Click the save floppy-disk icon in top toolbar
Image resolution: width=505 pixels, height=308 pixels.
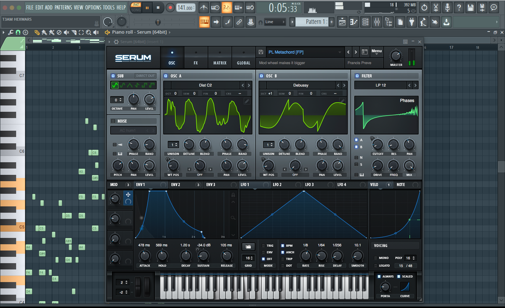pos(470,8)
